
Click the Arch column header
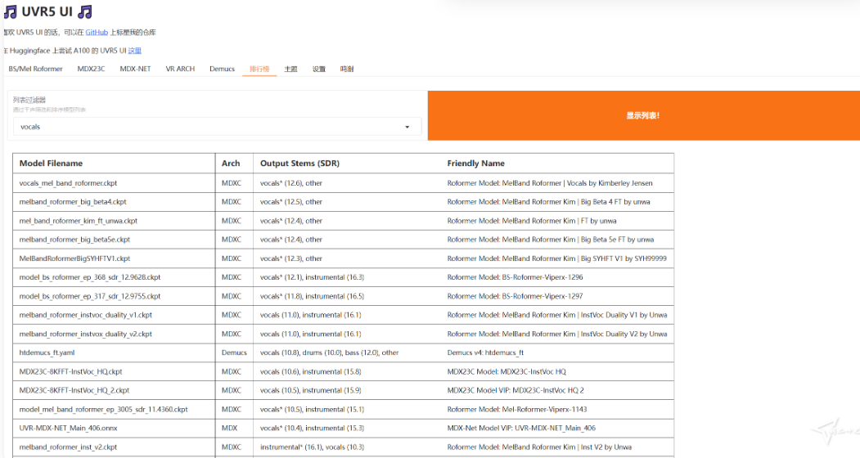pos(234,164)
